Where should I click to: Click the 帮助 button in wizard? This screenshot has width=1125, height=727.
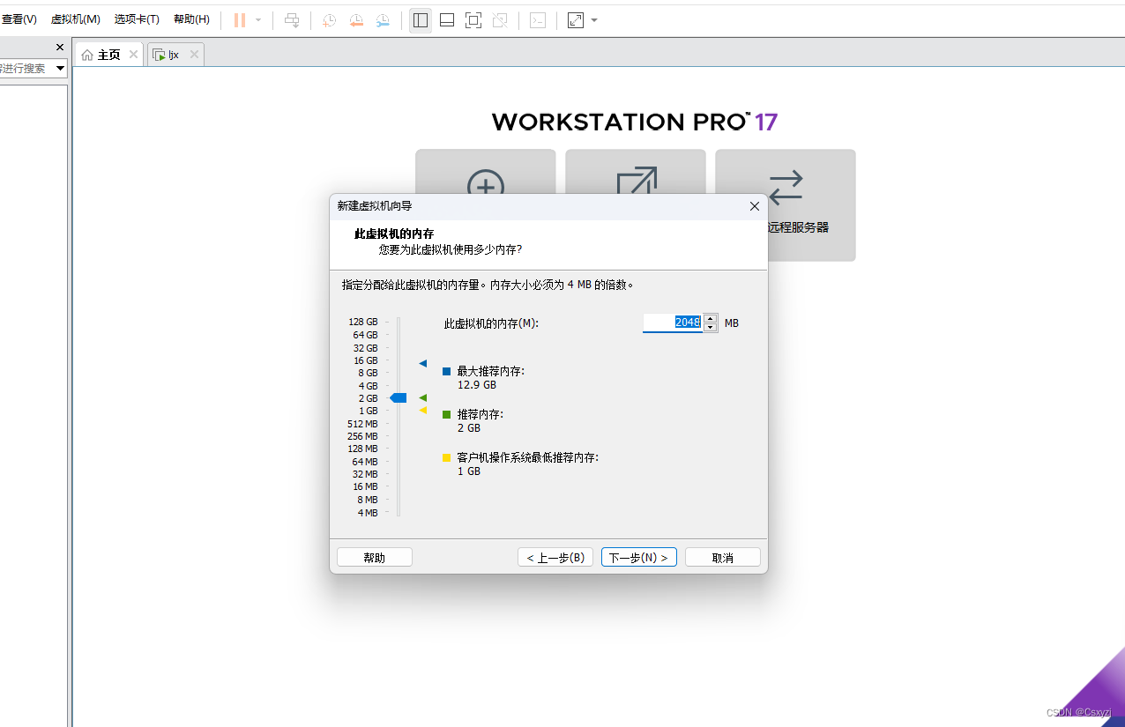(375, 558)
